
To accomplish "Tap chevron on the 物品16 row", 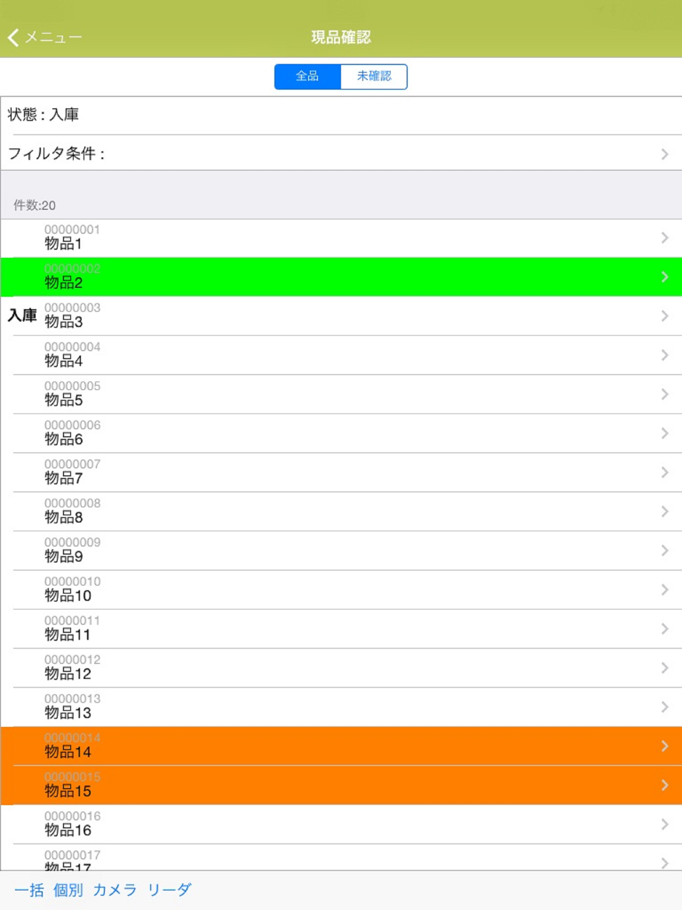I will [665, 824].
